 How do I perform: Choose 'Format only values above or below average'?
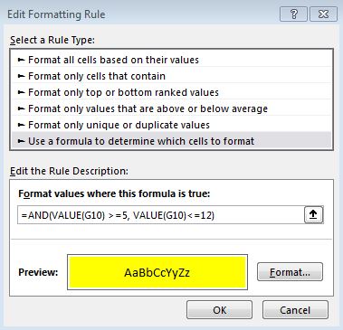(171, 108)
